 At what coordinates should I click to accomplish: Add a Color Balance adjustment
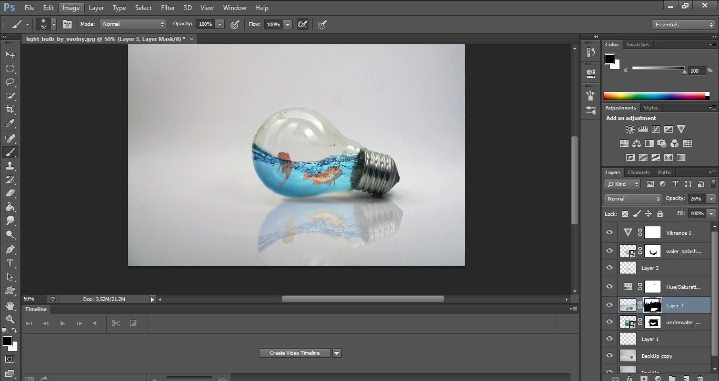coord(637,143)
